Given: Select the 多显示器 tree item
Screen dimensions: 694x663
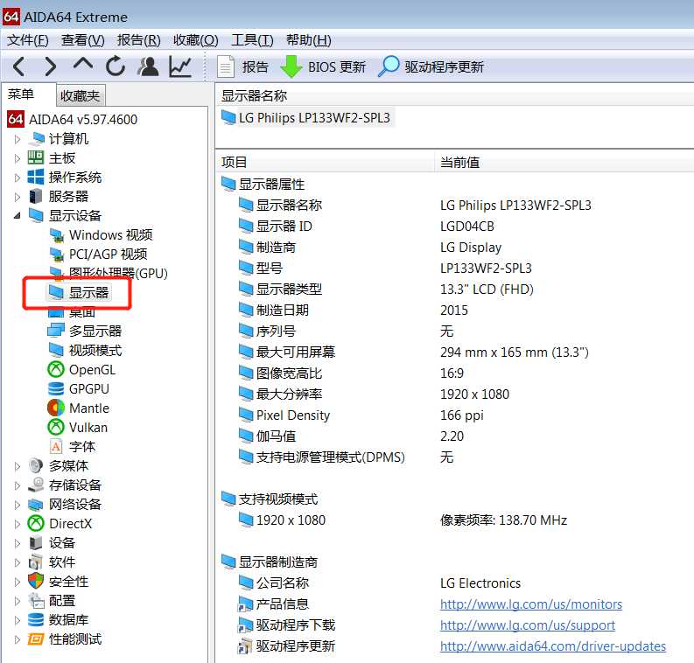Looking at the screenshot, I should point(85,331).
